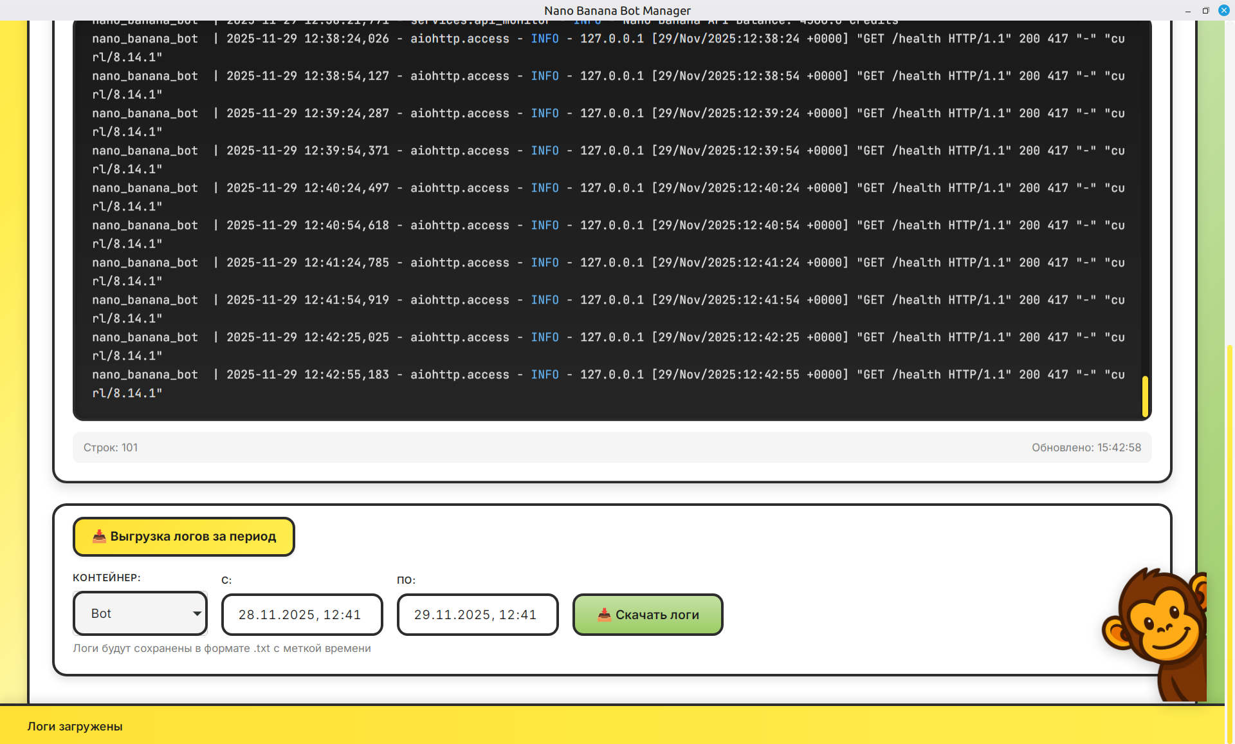Click the Строк: 101 counter
The image size is (1235, 744).
tap(111, 447)
